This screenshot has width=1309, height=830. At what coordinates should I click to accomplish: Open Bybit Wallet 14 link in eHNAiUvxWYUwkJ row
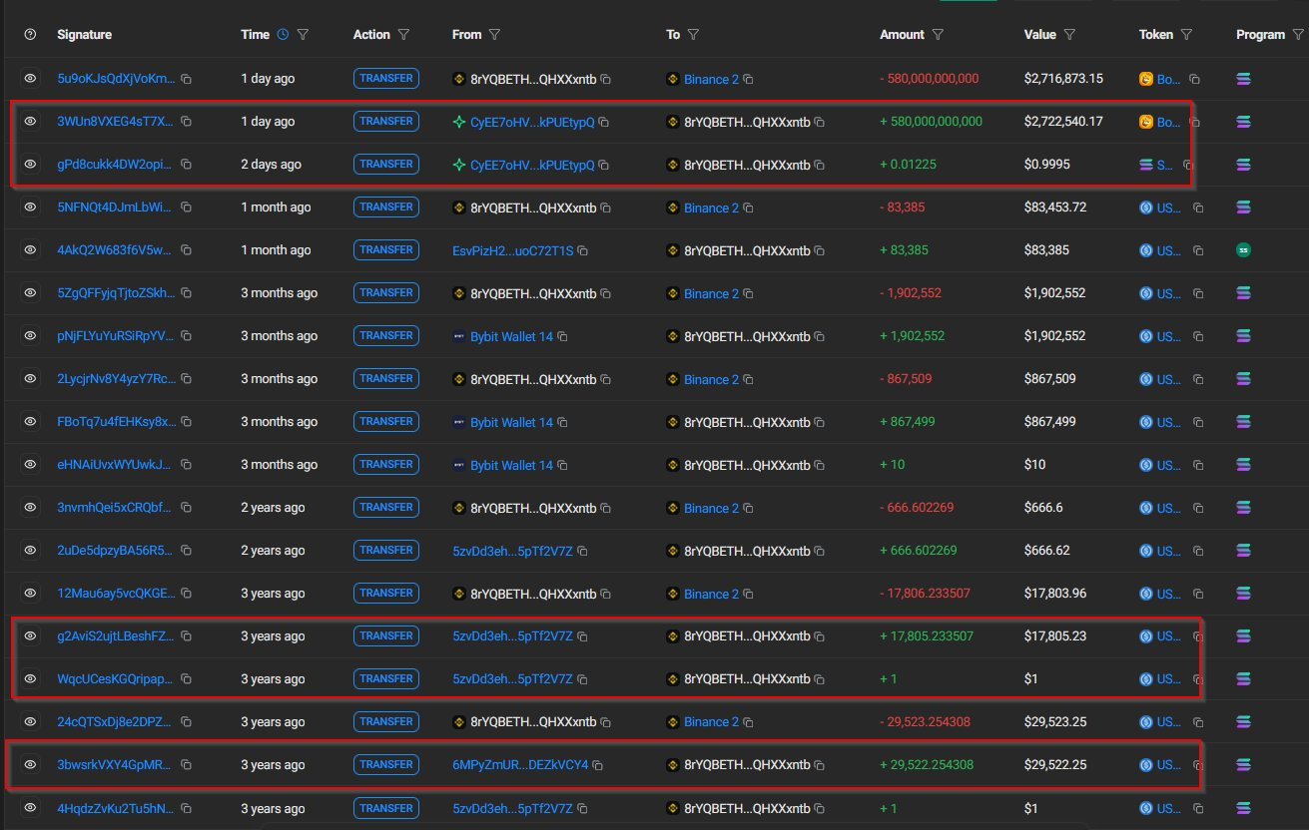coord(511,465)
